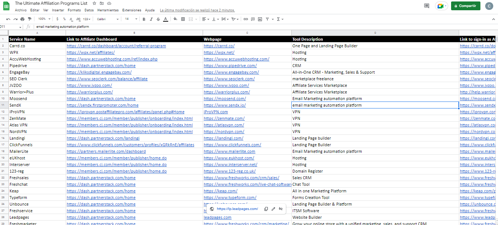Viewport: 498px width, 225px height.
Task: Open the Archivo menu
Action: (21, 10)
